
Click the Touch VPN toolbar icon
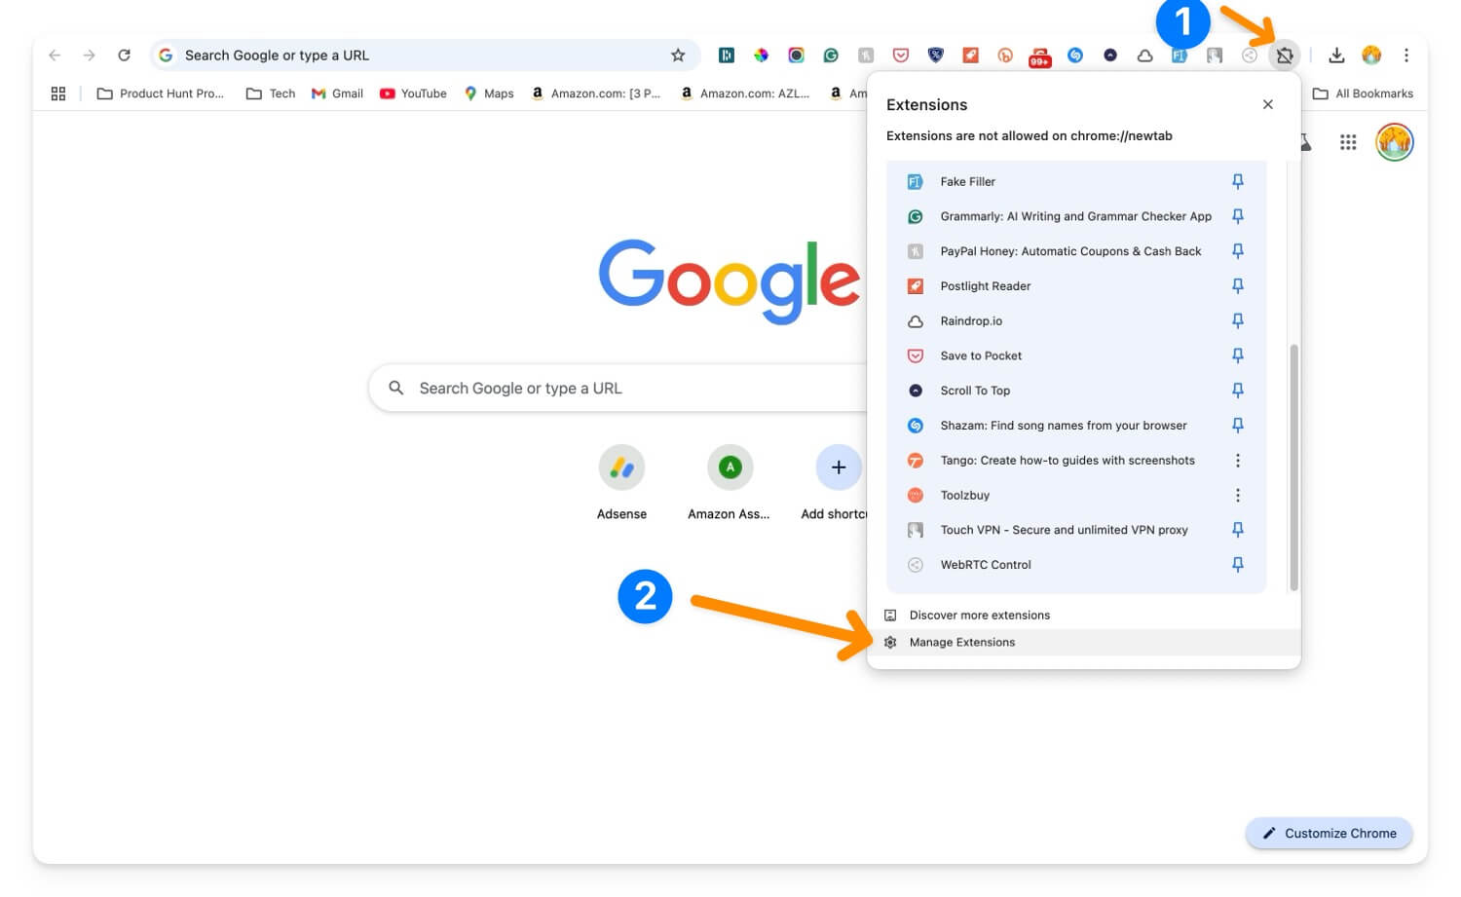(x=1215, y=56)
